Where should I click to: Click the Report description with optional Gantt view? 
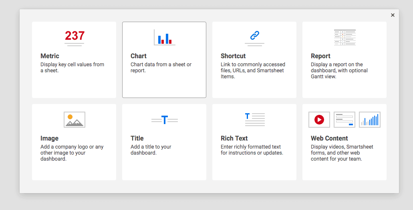339,71
